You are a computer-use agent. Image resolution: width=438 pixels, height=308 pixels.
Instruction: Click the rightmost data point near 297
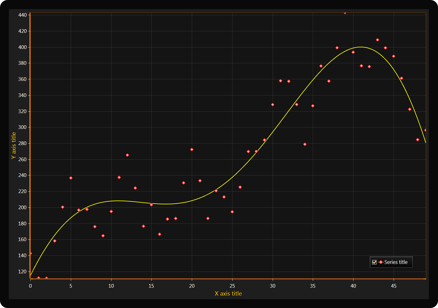coord(426,130)
